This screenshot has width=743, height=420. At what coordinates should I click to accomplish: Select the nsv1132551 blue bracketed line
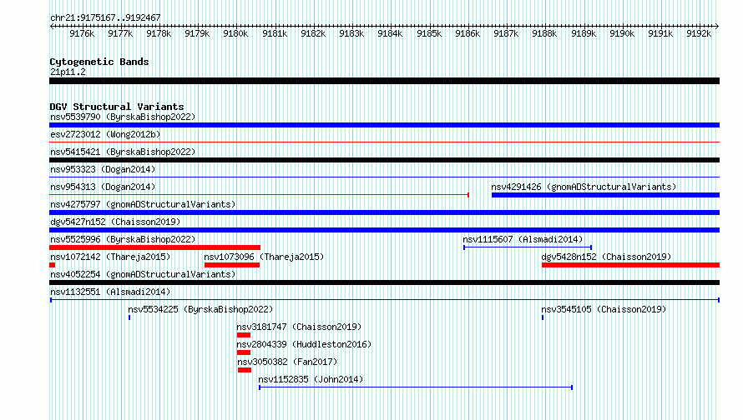(385, 300)
